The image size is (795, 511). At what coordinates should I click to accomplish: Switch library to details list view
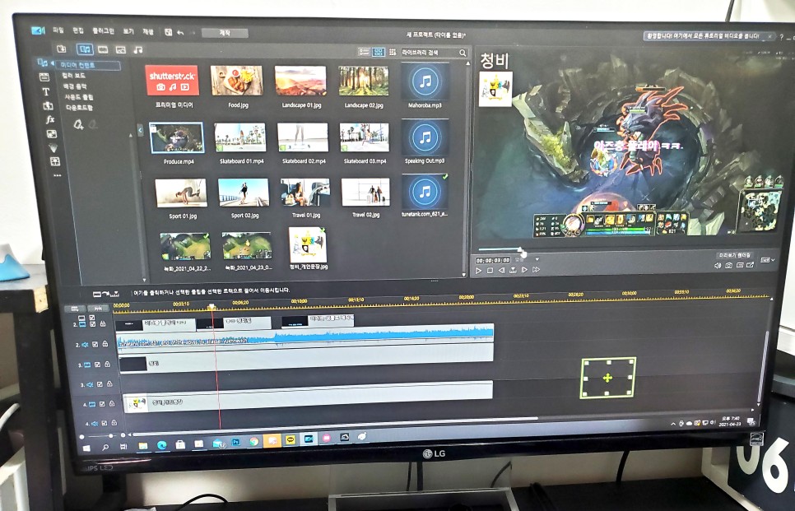[x=364, y=52]
